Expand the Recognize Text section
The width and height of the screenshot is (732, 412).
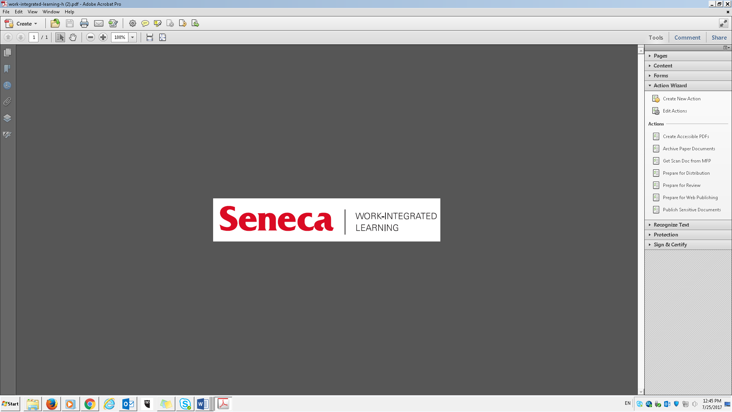pyautogui.click(x=671, y=225)
